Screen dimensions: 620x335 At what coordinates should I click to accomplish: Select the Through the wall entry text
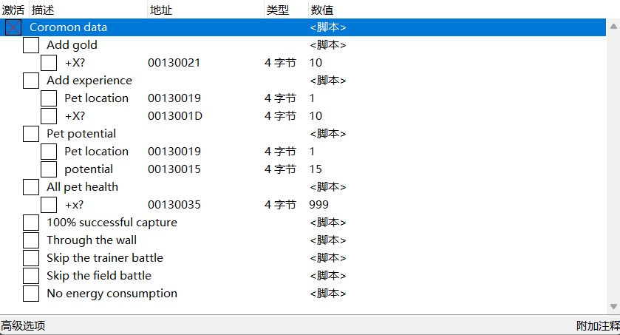[x=92, y=240]
